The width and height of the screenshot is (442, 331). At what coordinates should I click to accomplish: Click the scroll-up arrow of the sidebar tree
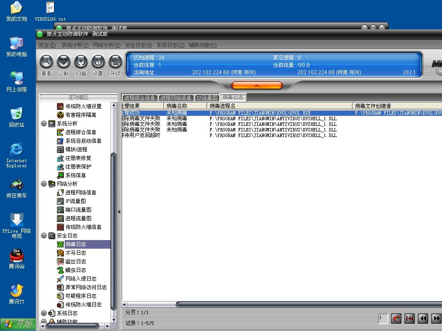click(x=114, y=105)
